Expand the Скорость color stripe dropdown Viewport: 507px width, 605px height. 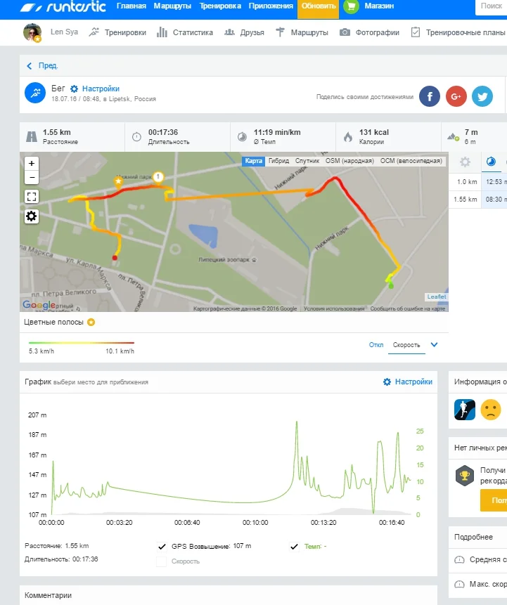click(x=434, y=345)
